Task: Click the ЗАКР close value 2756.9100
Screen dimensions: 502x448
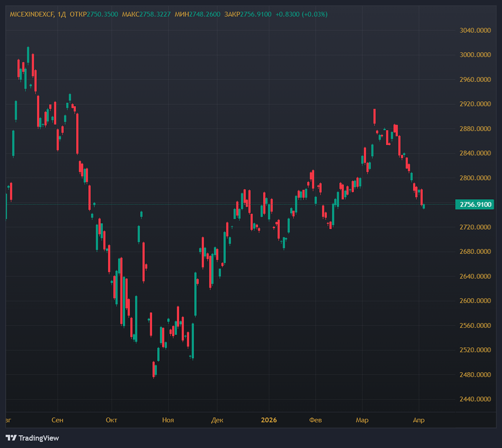Action: [x=256, y=14]
